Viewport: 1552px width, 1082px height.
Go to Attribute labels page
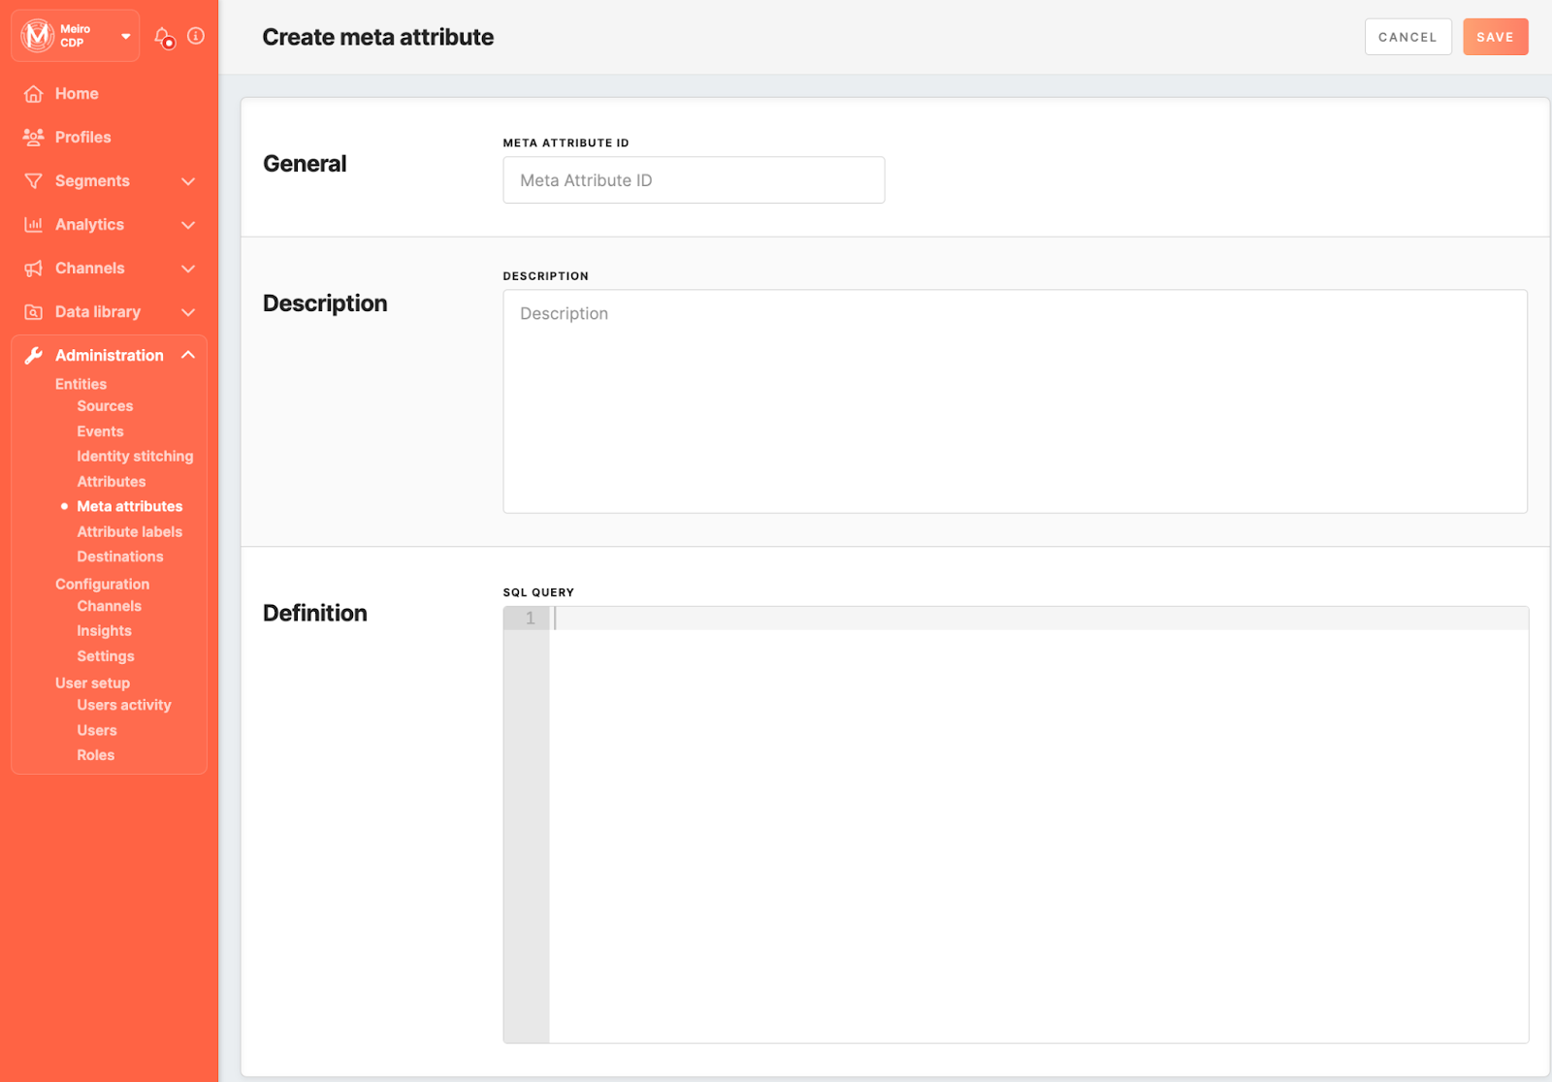[129, 532]
